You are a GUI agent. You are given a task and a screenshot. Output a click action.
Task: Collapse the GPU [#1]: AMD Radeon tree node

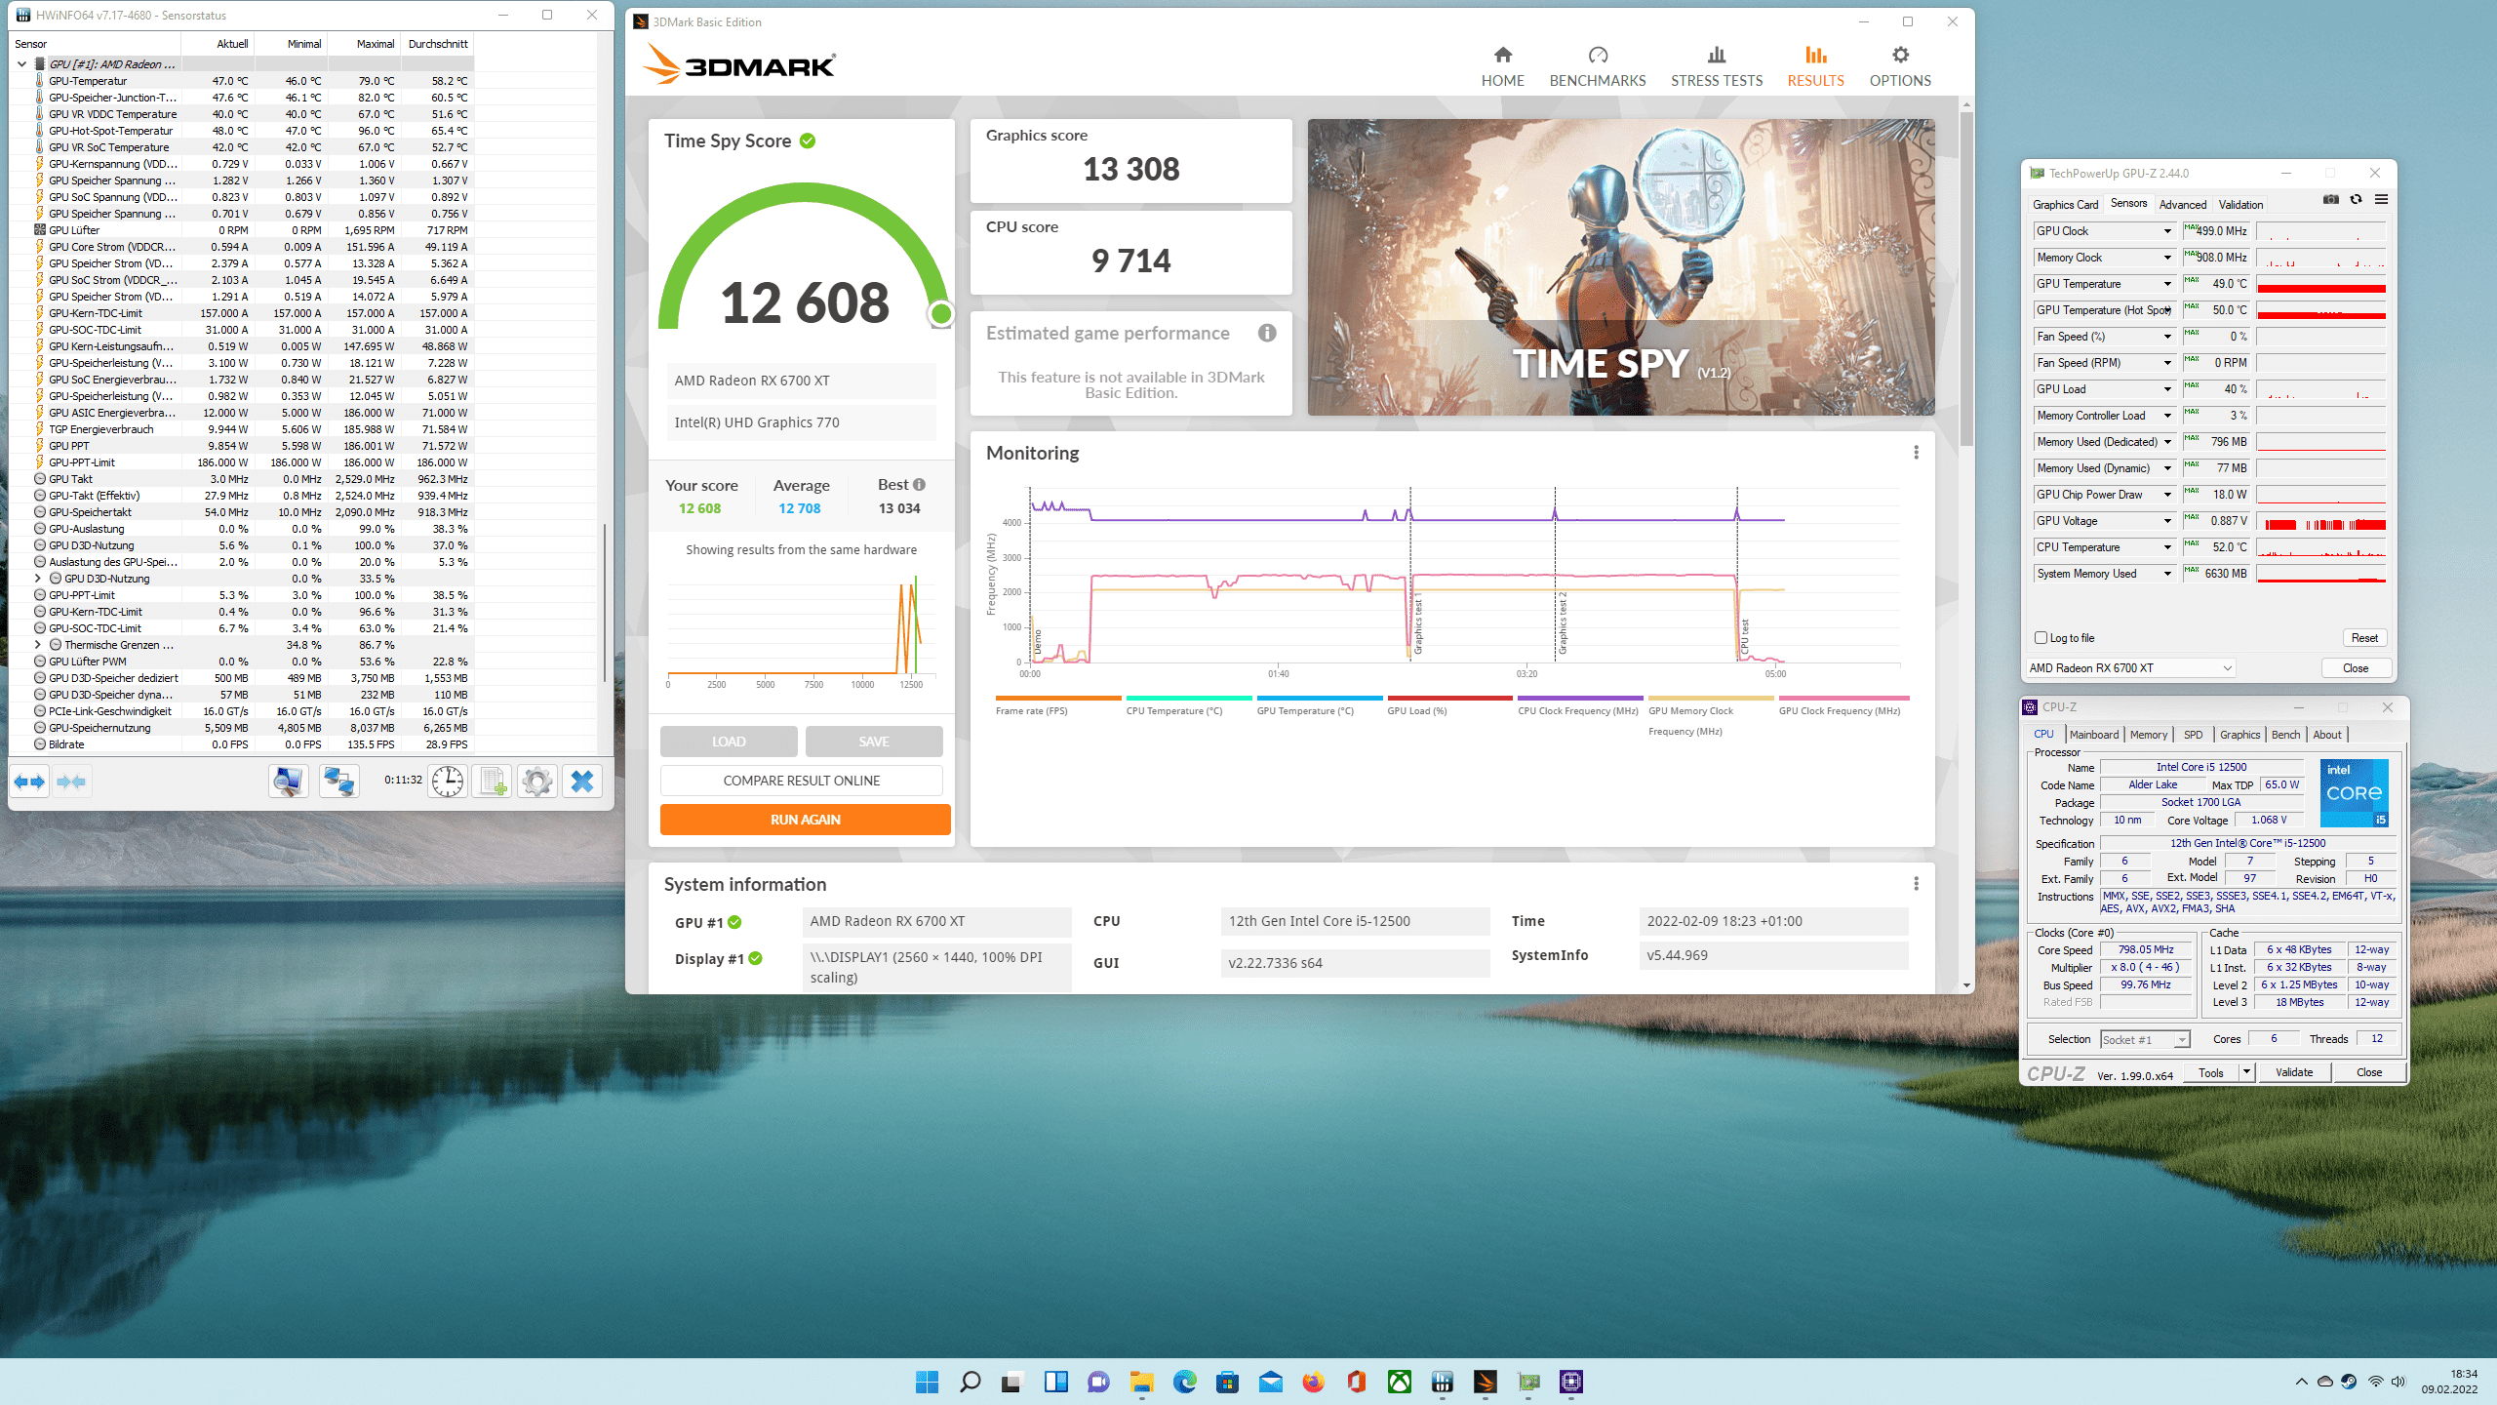click(x=21, y=64)
